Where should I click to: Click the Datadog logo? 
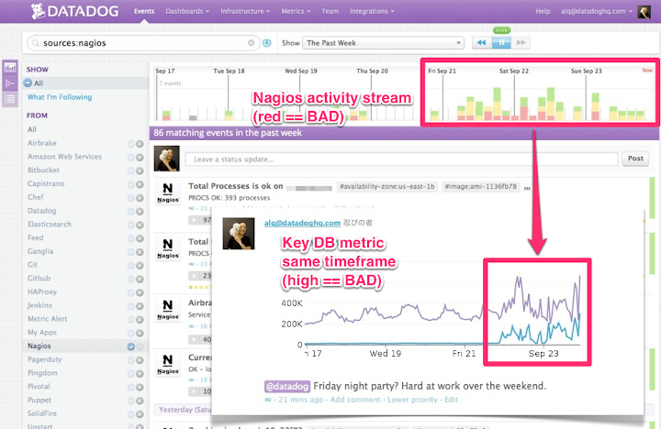pos(74,11)
